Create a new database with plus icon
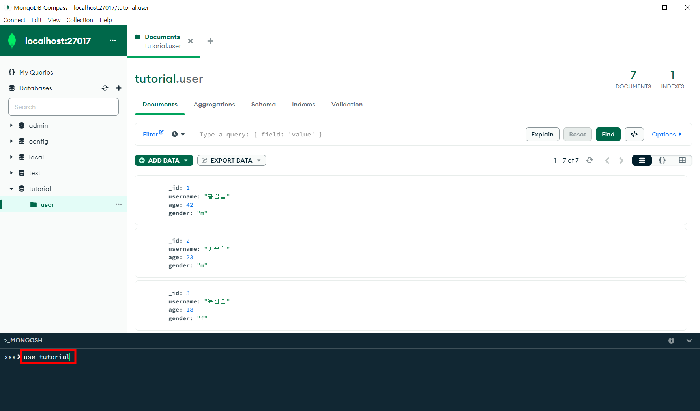The image size is (700, 411). pos(119,88)
